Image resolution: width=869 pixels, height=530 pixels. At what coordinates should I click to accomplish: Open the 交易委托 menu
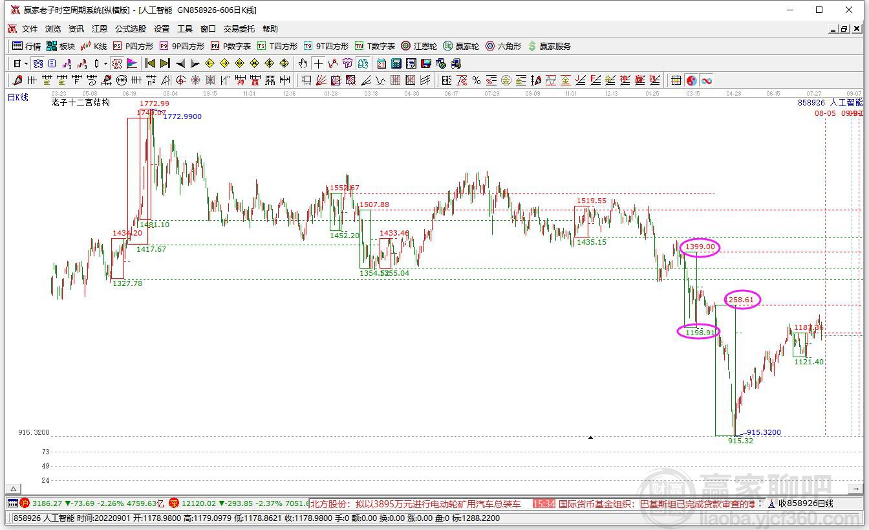pyautogui.click(x=239, y=29)
